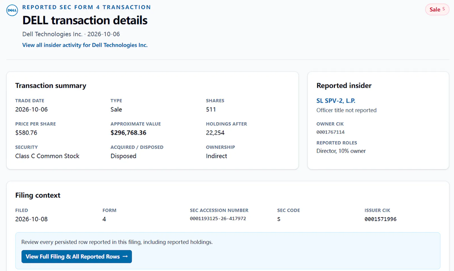The image size is (454, 271).
Task: Open the SL SPV-2, L.P. insider link
Action: (x=336, y=101)
